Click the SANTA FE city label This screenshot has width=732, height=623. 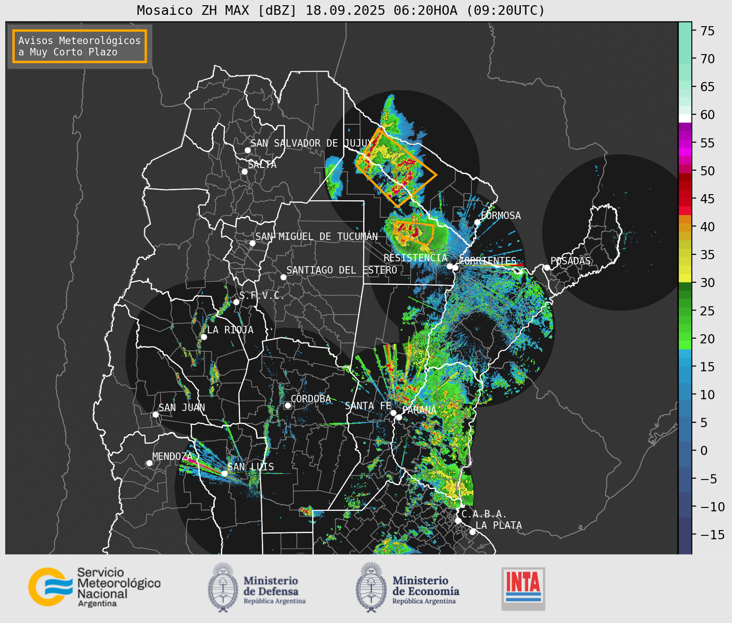tap(368, 406)
